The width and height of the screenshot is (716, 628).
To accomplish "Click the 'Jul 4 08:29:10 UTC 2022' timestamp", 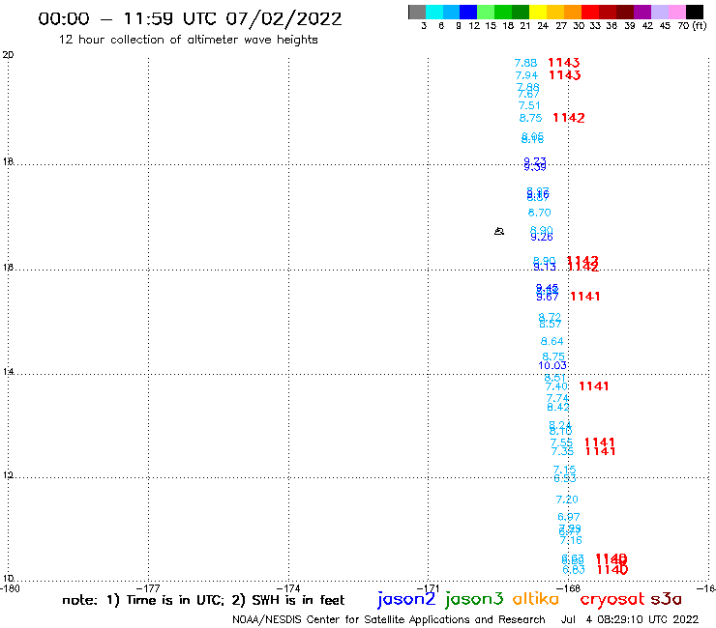I will pos(630,619).
